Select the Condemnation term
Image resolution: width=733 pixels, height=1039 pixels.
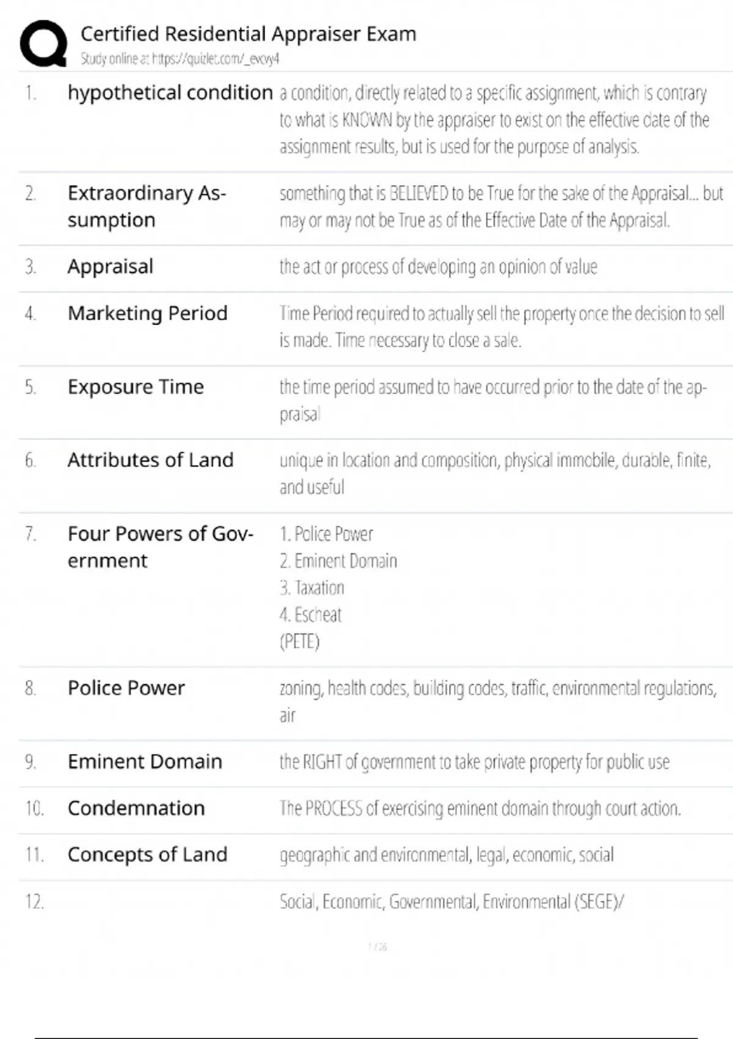[x=136, y=808]
